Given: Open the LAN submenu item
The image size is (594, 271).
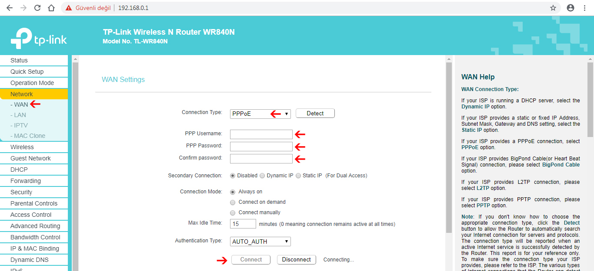Looking at the screenshot, I should (18, 115).
